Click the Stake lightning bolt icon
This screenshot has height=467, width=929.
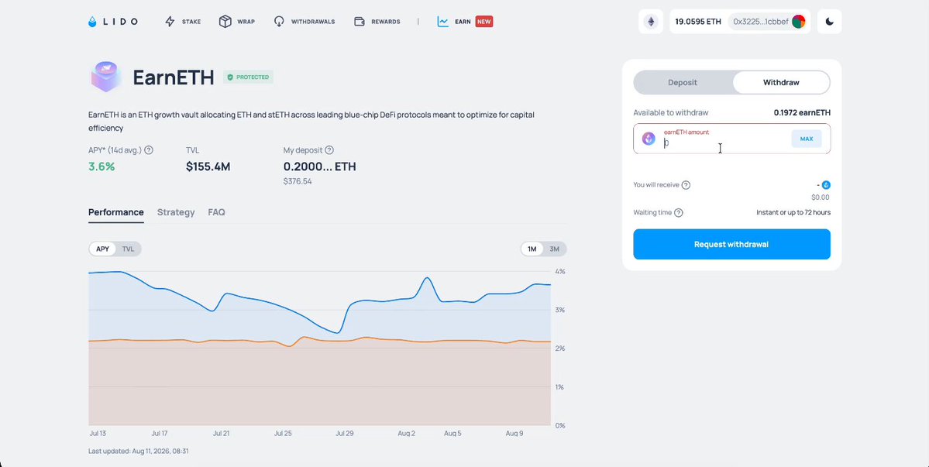click(170, 22)
